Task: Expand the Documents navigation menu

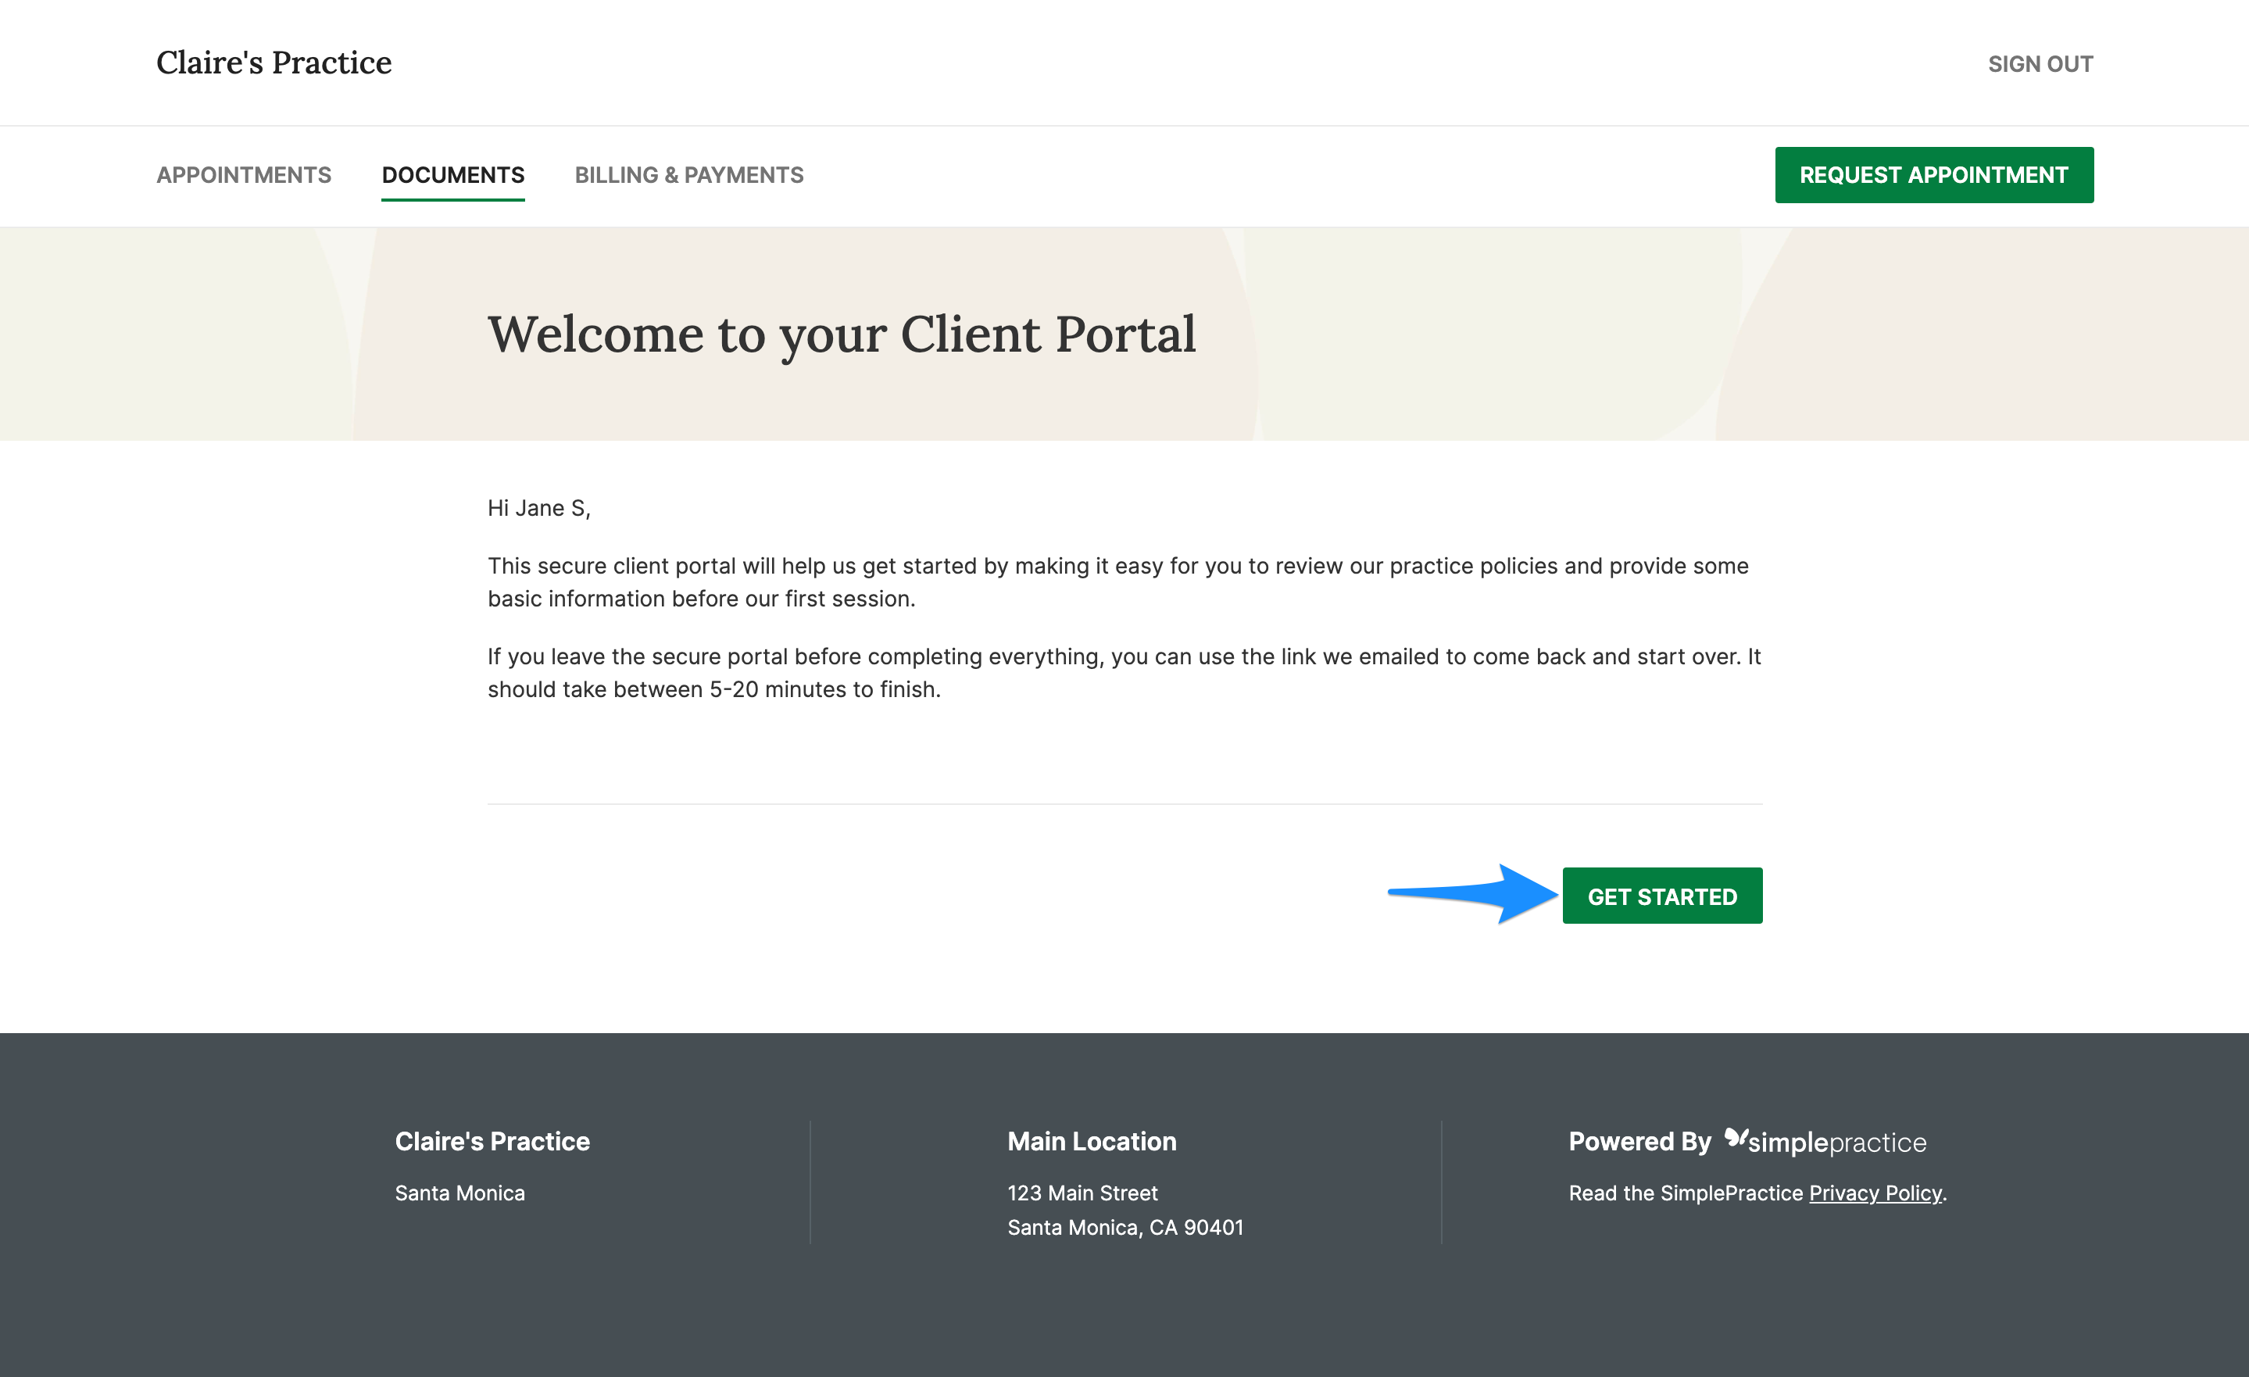Action: pyautogui.click(x=452, y=175)
